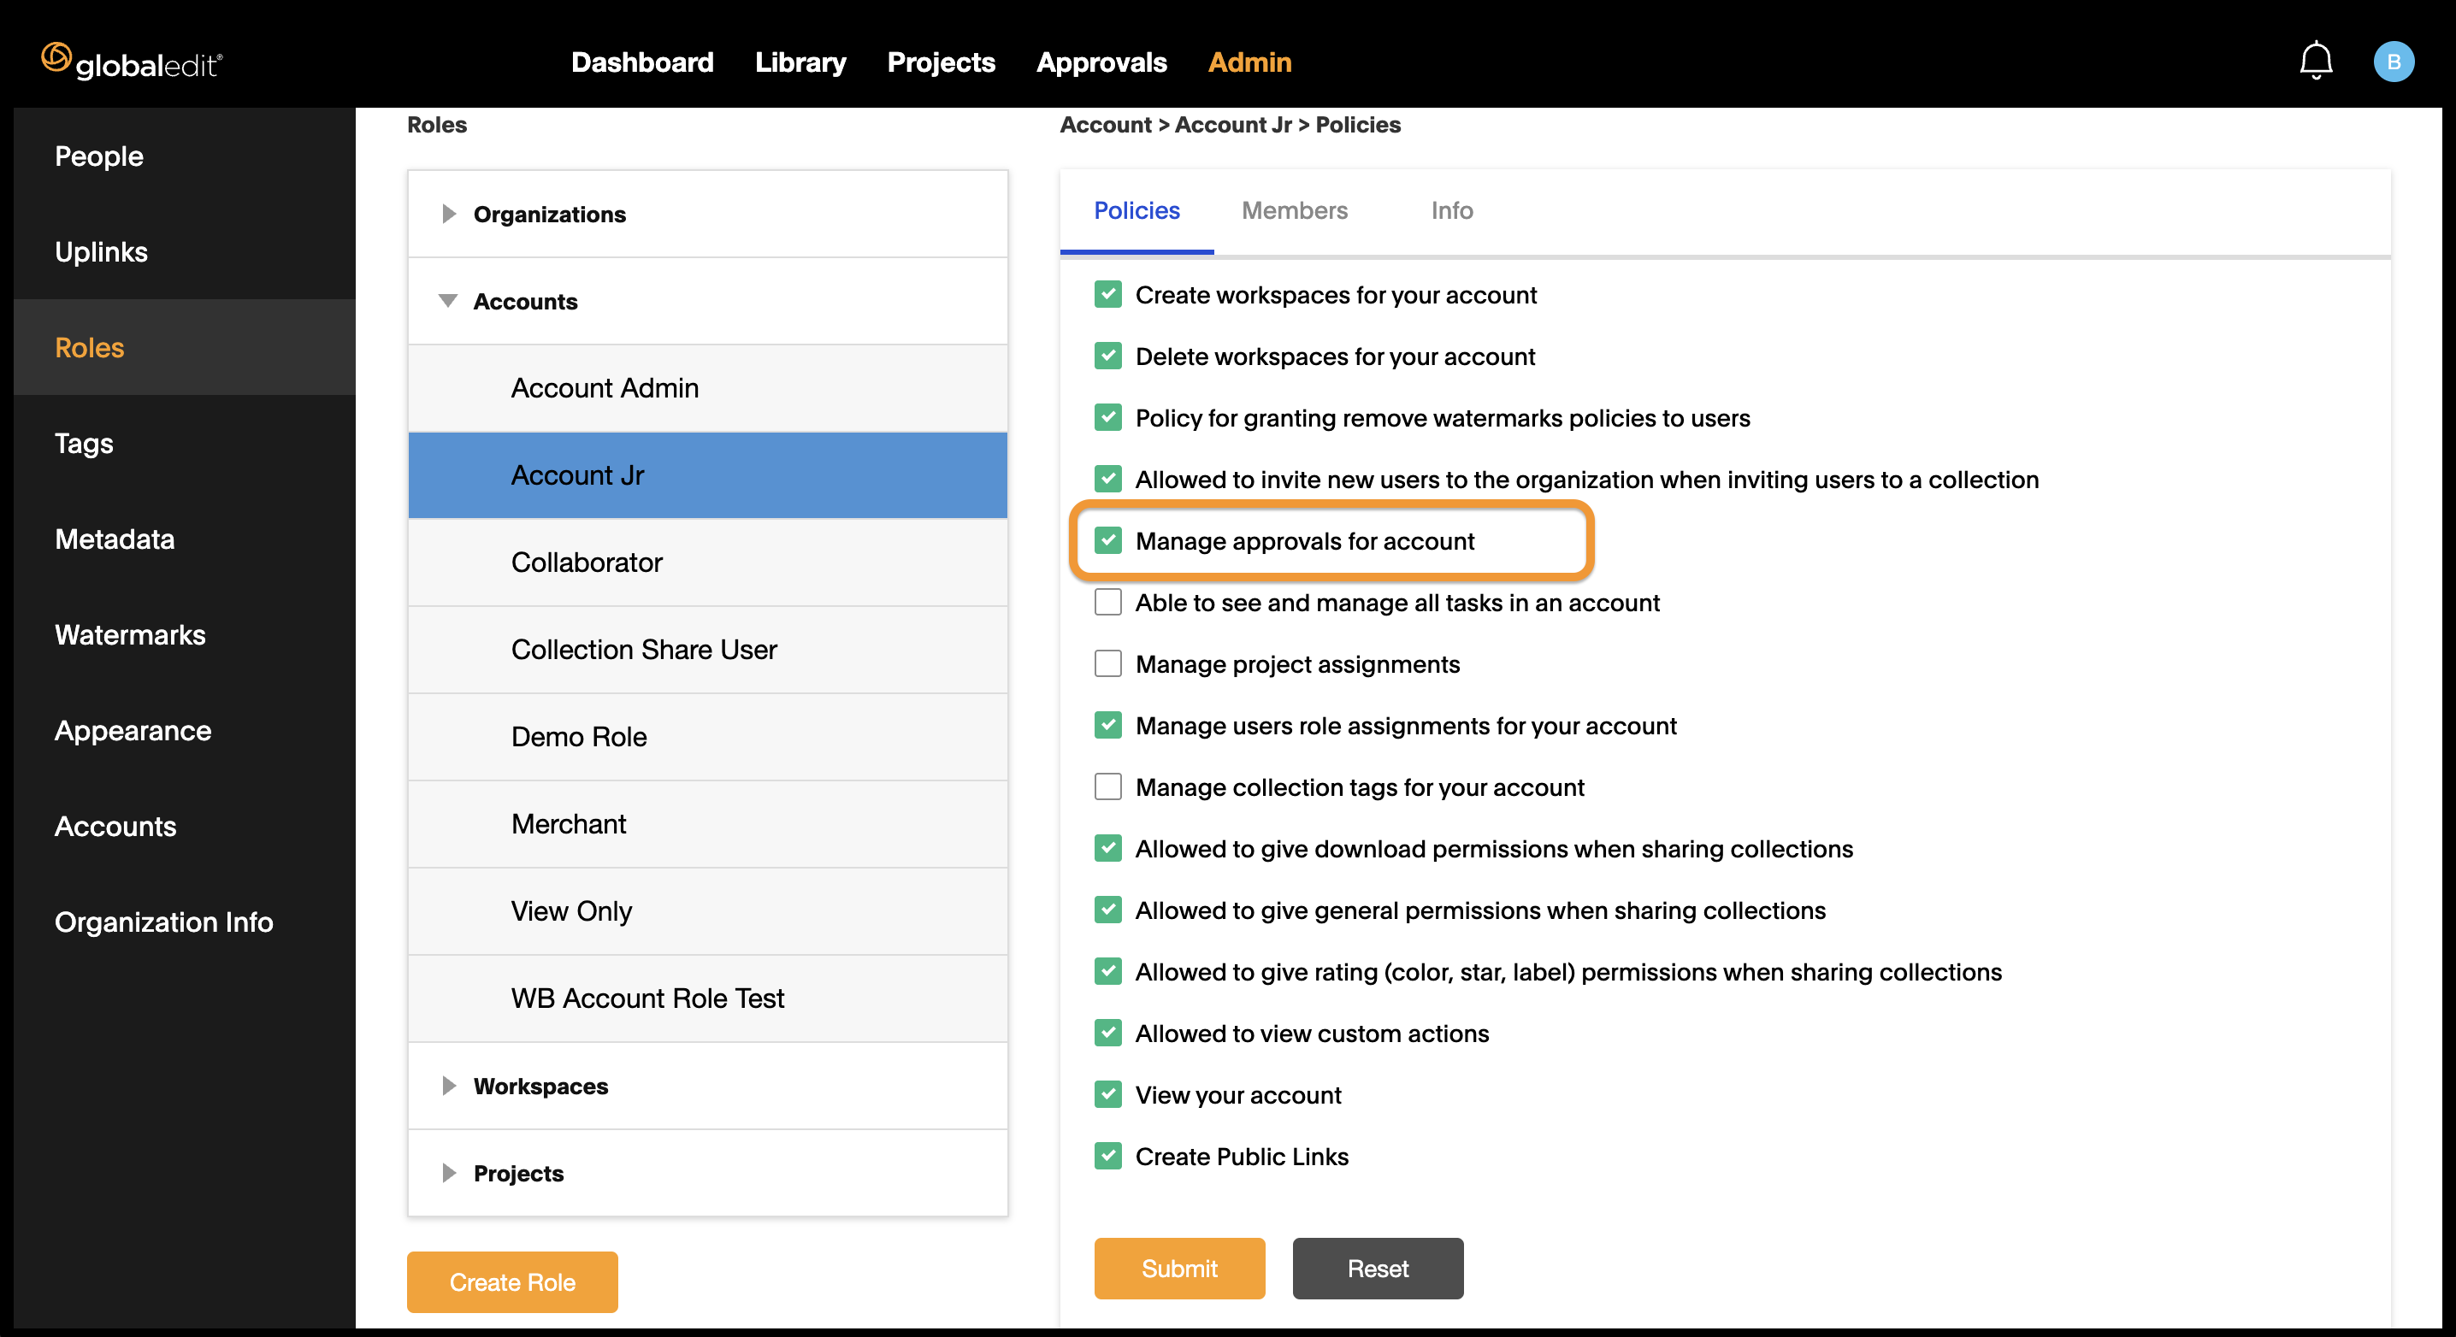Open Library in top navigation
Viewport: 2456px width, 1337px height.
click(x=800, y=62)
